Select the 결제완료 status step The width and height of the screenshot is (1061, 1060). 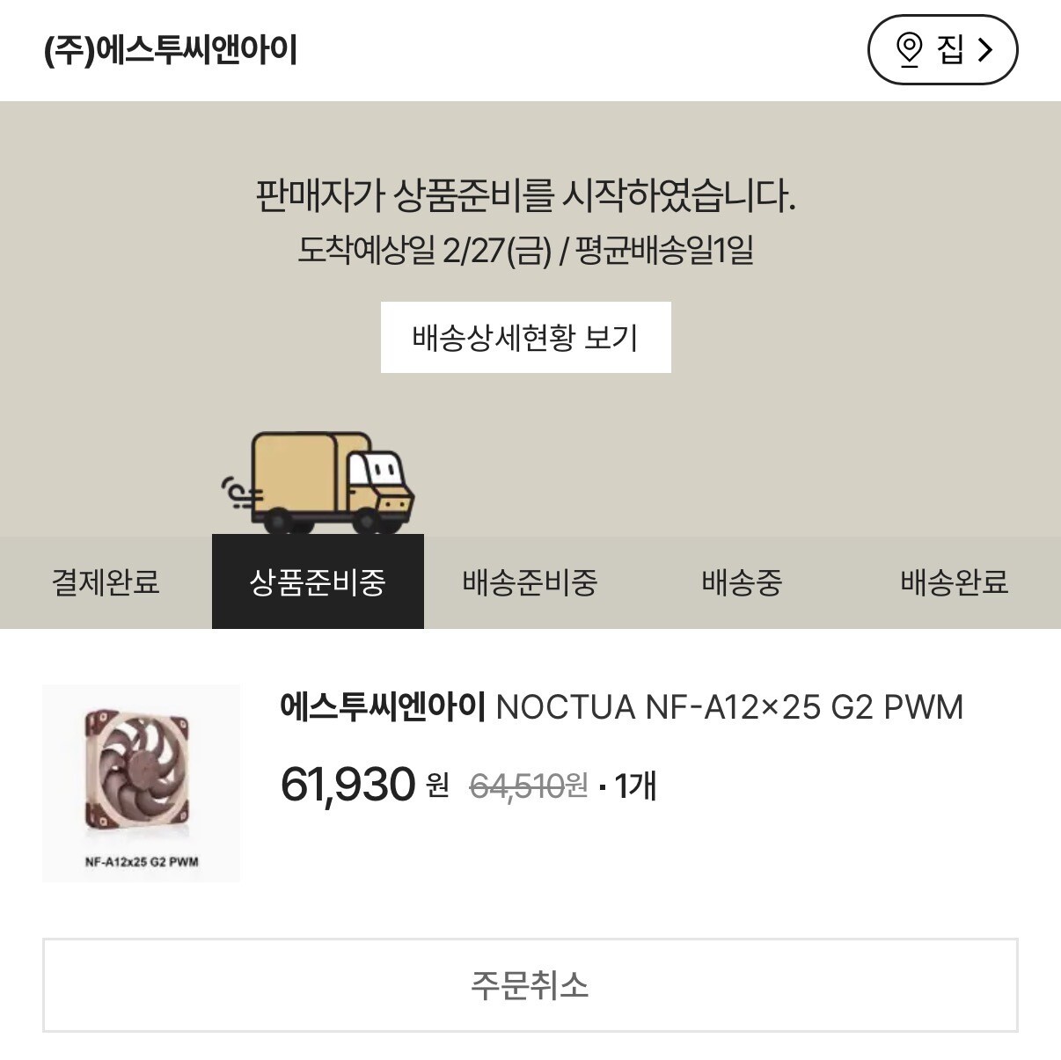[106, 582]
